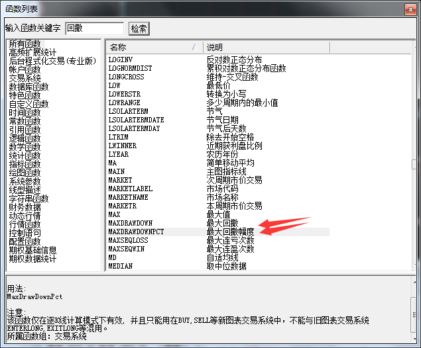Image resolution: width=421 pixels, height=348 pixels.
Task: Pick the LONGCROSS function
Action: click(218, 77)
